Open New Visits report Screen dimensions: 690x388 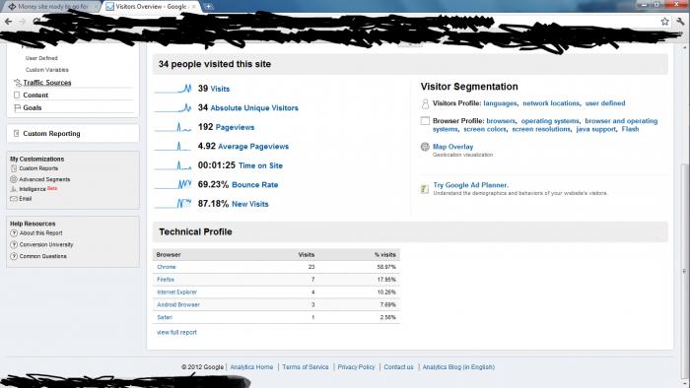tap(250, 204)
